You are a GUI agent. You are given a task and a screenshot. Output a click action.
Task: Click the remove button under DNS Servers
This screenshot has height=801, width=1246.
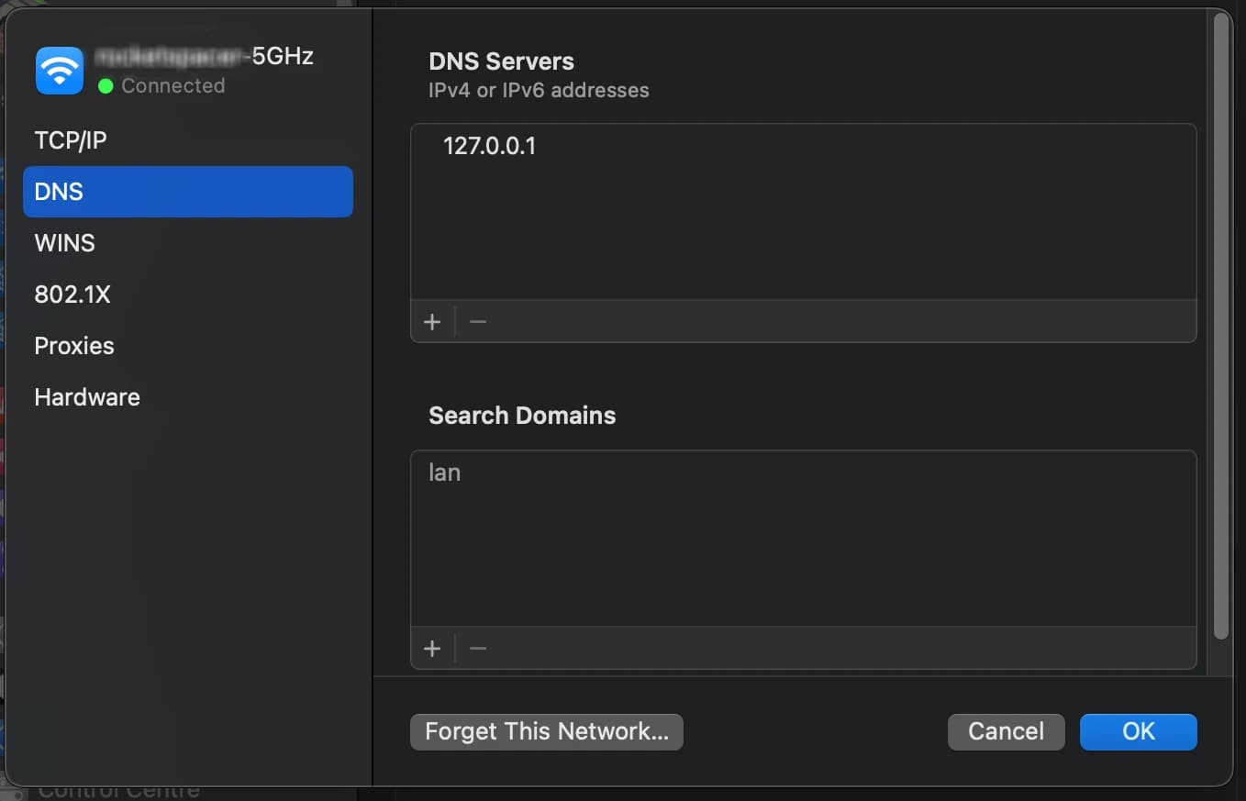[x=477, y=321]
